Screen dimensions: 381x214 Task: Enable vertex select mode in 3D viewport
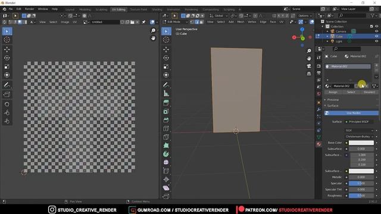tap(192, 22)
